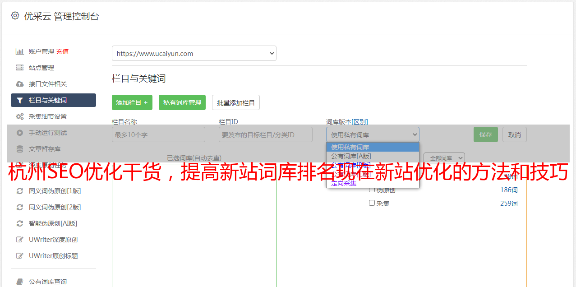Click the refresh icon for 同义词伪原创[1版]
Viewport: 576px width, 287px height.
tap(20, 191)
